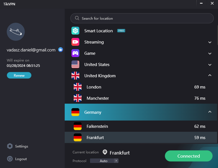This screenshot has width=218, height=168.
Task: Click the current location pin icon
Action: coord(105,152)
